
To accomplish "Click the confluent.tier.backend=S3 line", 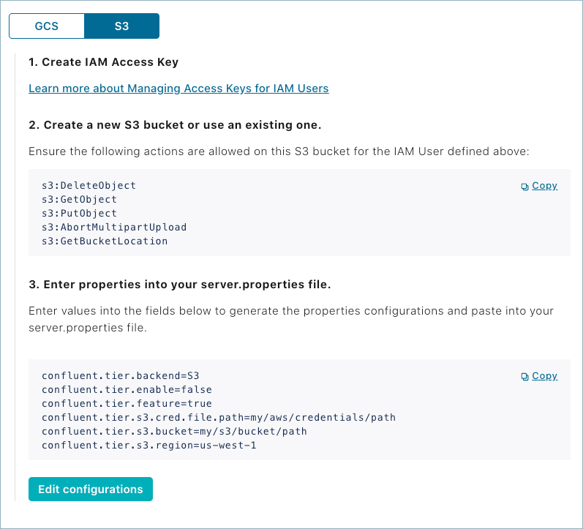I will (x=116, y=376).
